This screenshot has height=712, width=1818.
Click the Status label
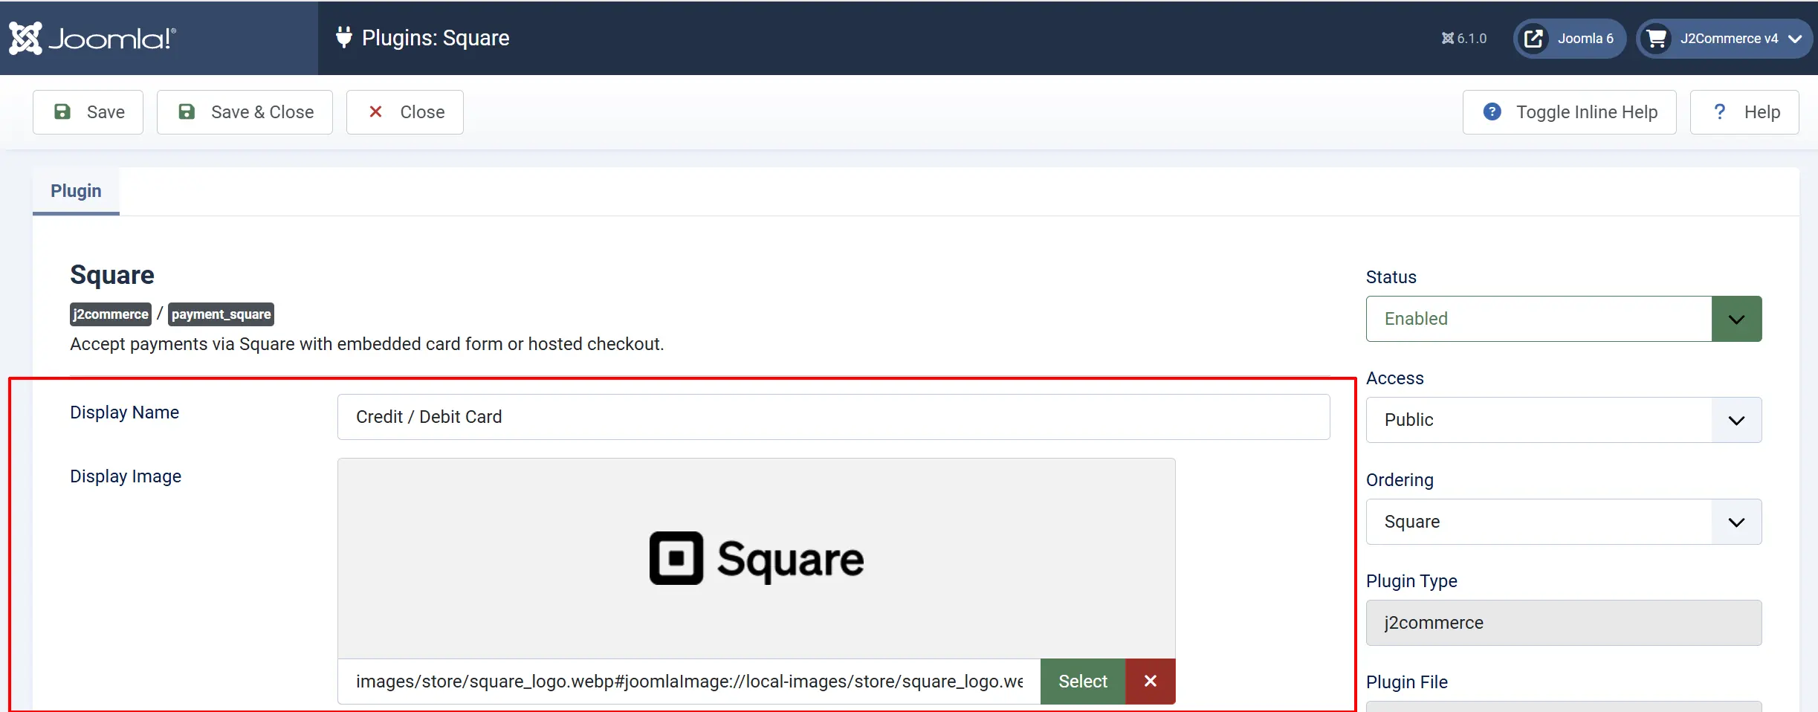pyautogui.click(x=1391, y=277)
